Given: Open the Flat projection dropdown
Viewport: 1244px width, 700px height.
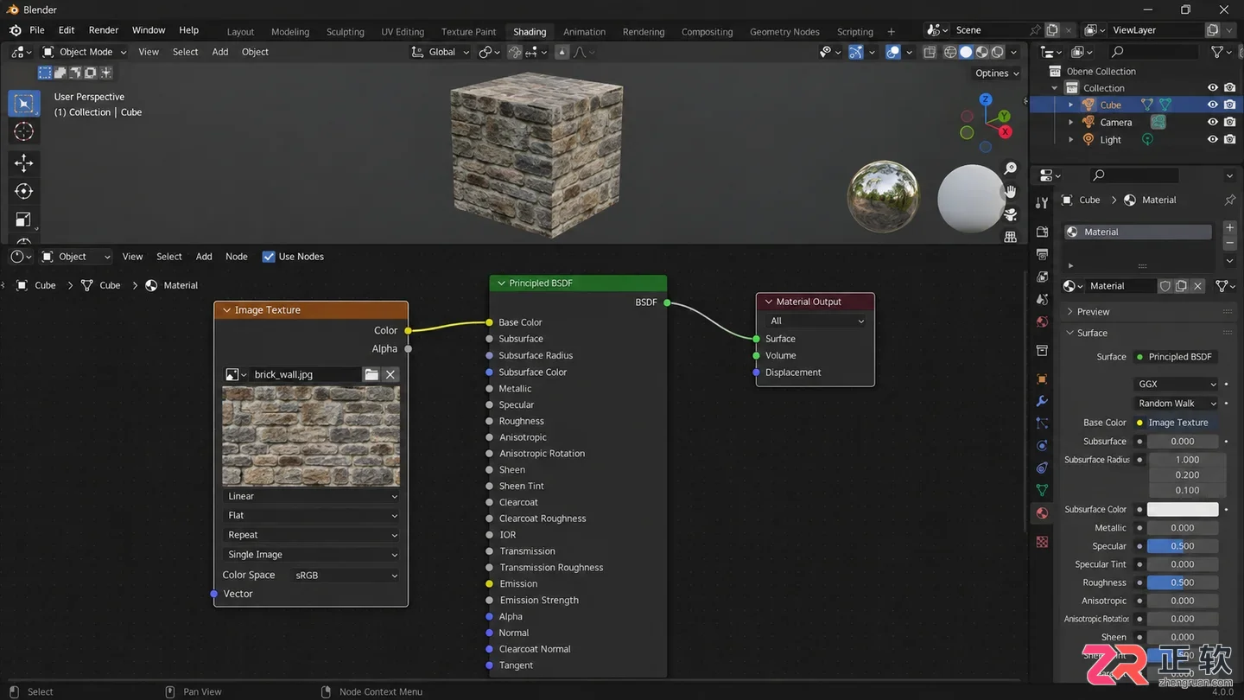Looking at the screenshot, I should (311, 515).
